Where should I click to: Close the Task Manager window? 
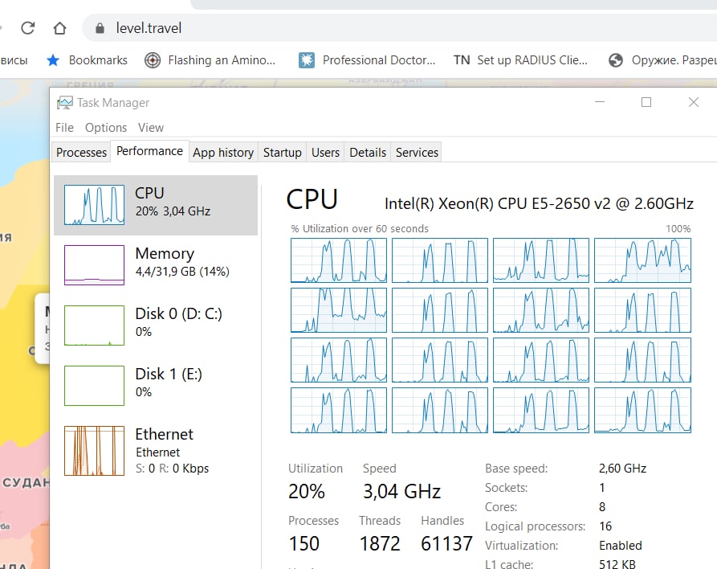pos(693,102)
